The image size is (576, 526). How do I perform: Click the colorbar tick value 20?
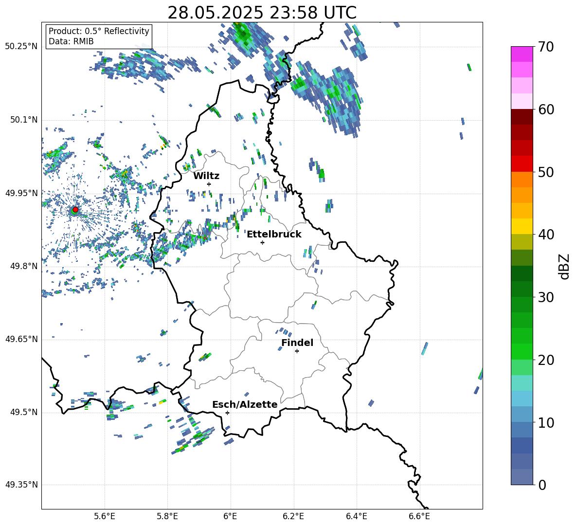(546, 360)
